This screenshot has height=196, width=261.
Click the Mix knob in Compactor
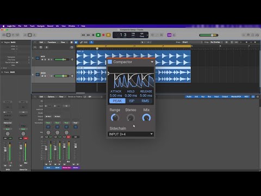tap(146, 118)
